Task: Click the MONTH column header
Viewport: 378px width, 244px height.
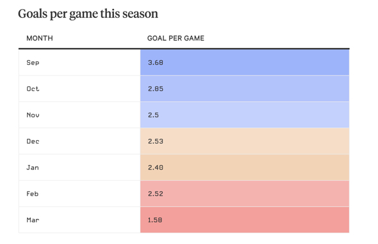Action: [x=40, y=38]
